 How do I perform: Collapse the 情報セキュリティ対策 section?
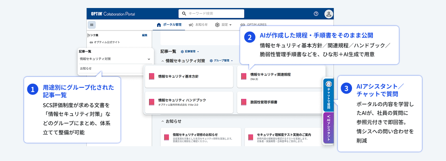163,60
